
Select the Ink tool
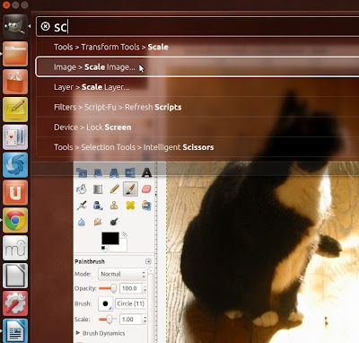[98, 206]
